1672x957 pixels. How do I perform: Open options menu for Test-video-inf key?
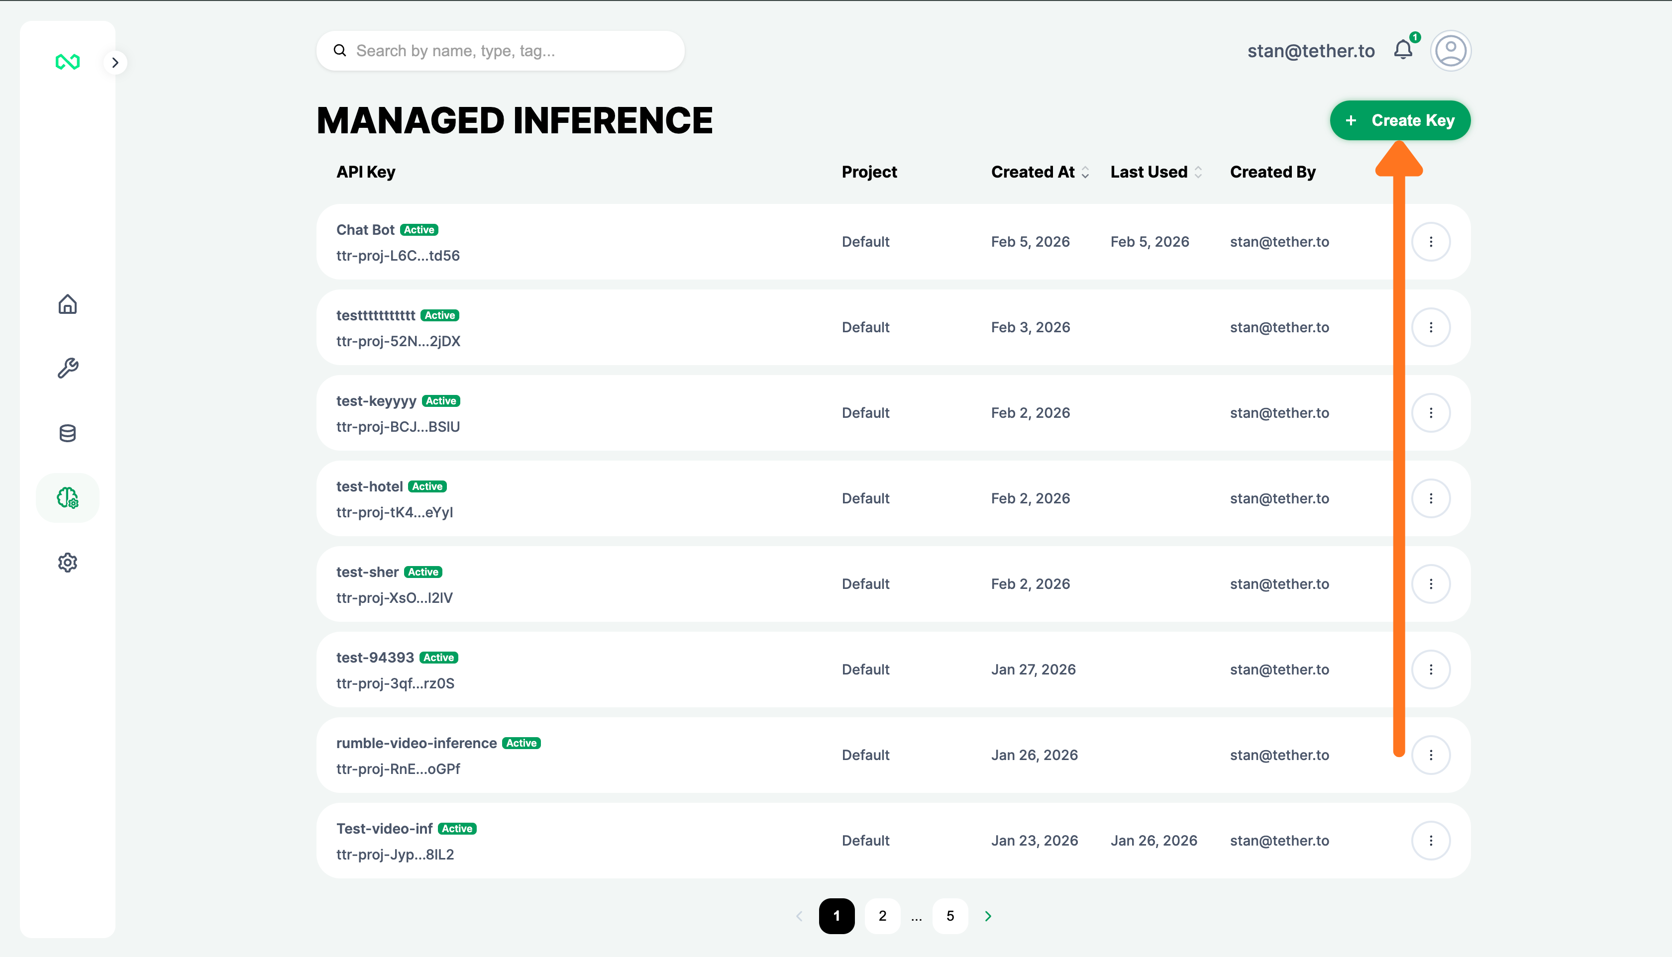click(x=1431, y=841)
